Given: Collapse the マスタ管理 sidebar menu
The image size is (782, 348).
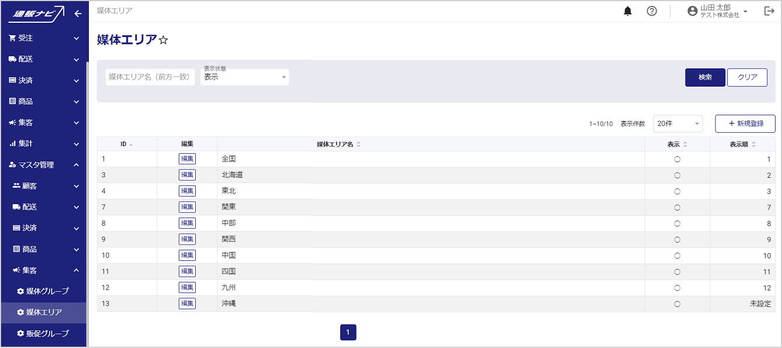Looking at the screenshot, I should coord(43,165).
